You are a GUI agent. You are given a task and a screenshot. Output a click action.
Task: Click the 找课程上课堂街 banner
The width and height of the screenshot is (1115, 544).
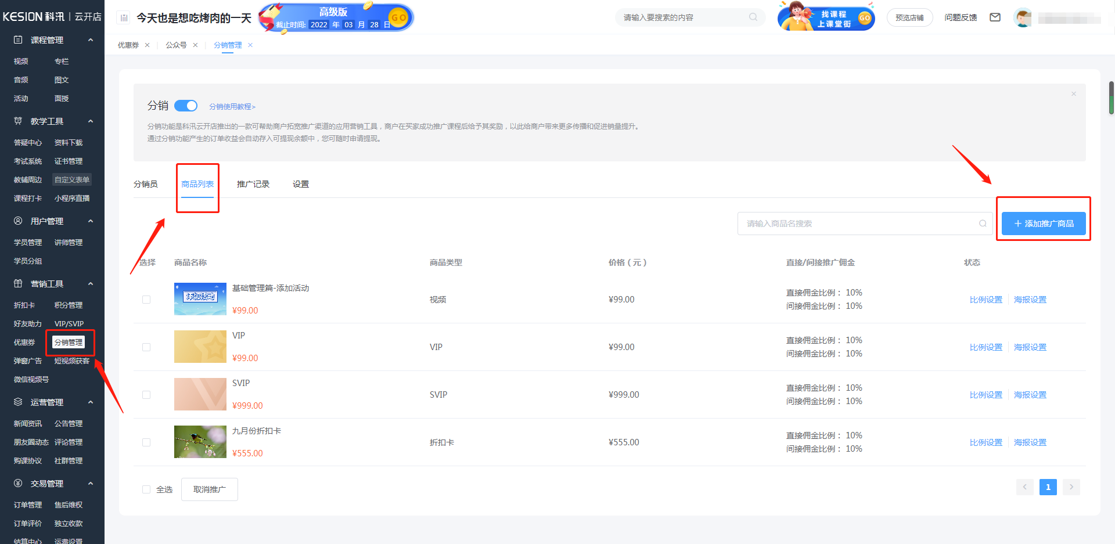click(x=826, y=17)
